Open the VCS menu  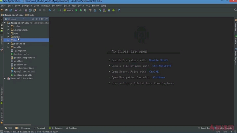tap(88, 6)
